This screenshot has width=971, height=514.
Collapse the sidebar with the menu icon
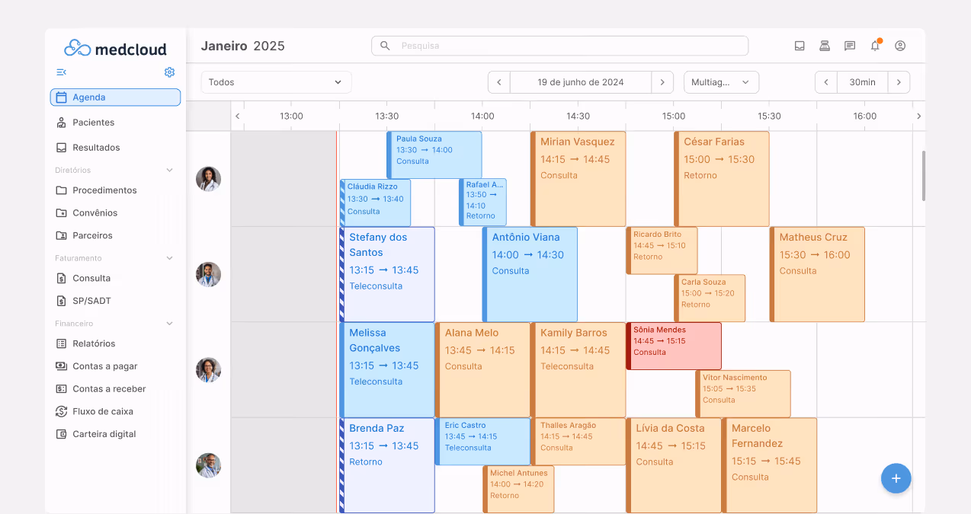[x=61, y=72]
